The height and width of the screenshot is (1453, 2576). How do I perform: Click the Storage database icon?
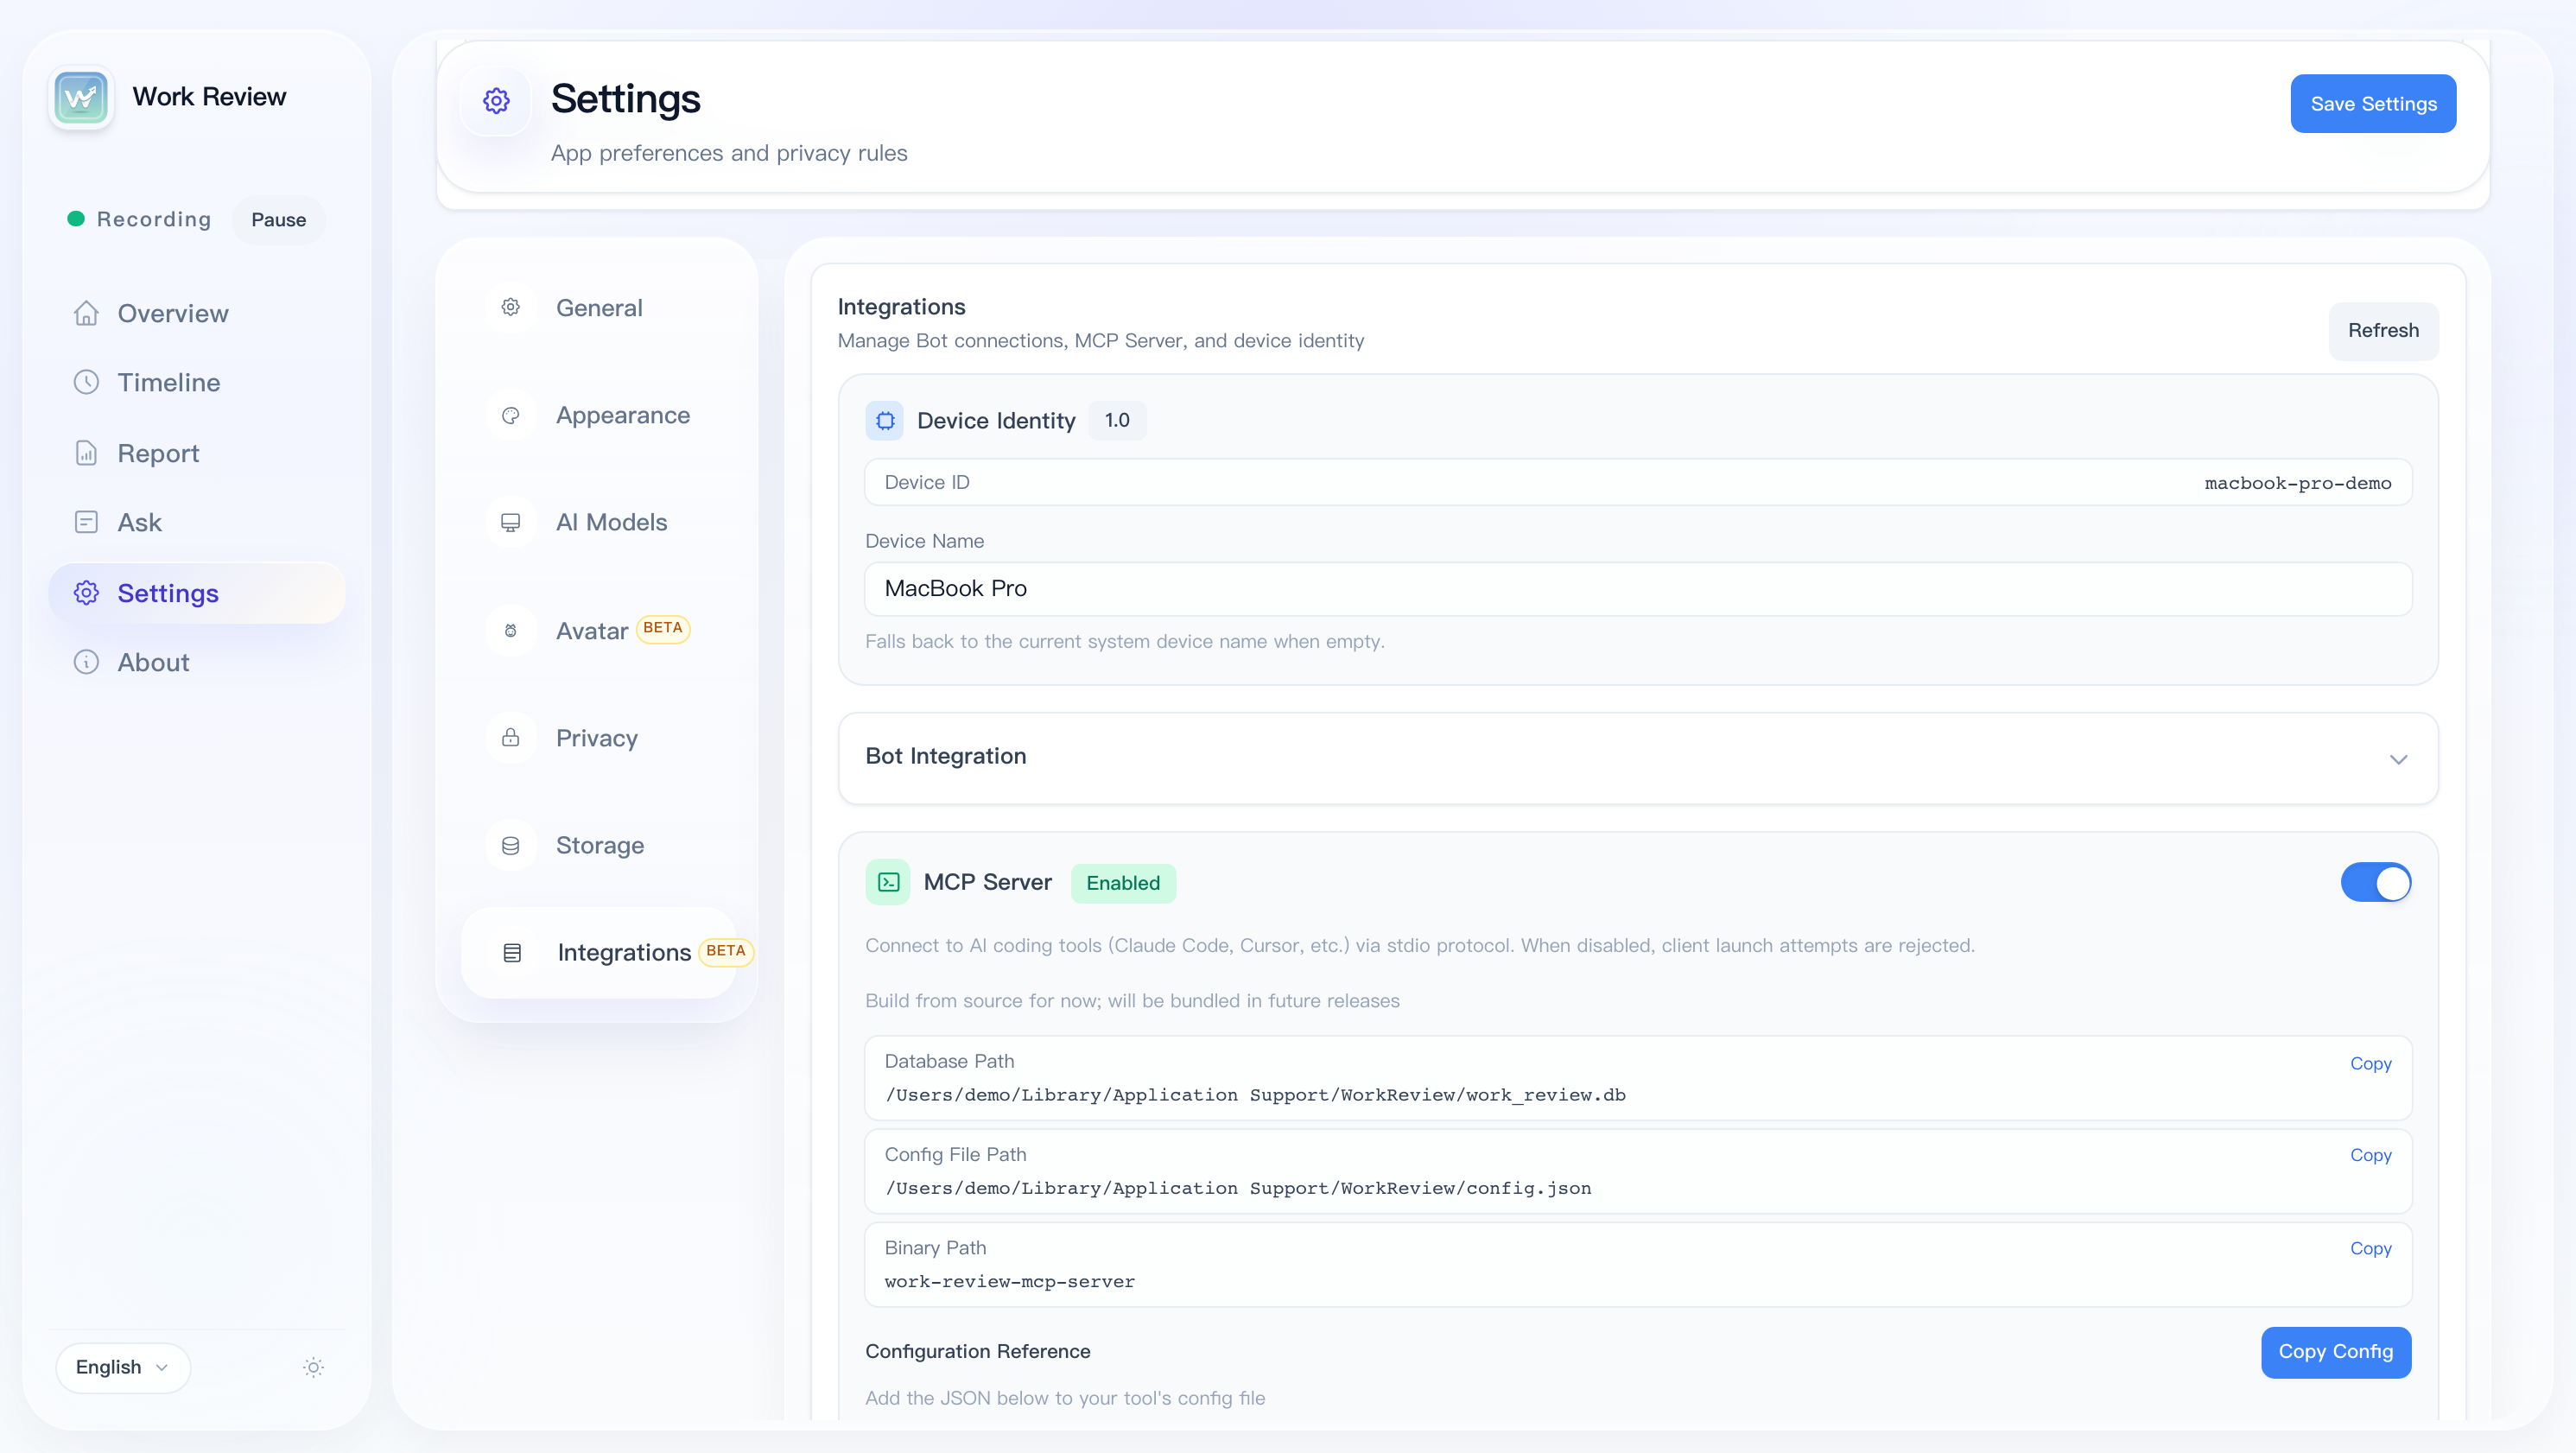click(x=510, y=845)
